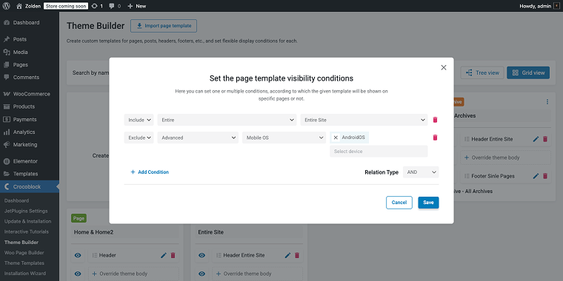Open Archives card three-dot menu

coord(547,102)
